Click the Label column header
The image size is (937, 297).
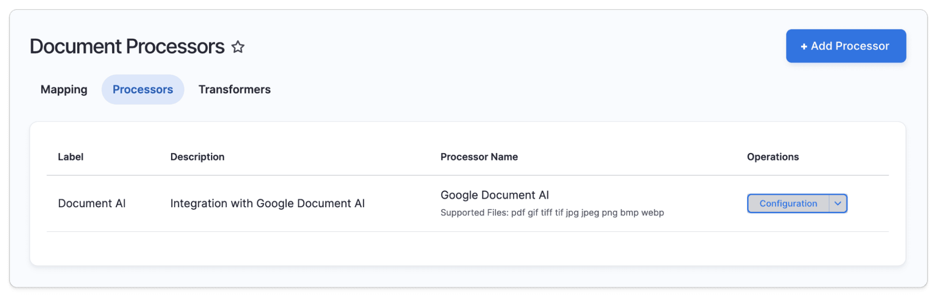tap(71, 157)
